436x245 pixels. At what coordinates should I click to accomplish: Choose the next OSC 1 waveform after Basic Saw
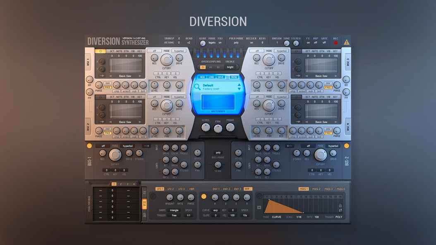[140, 76]
